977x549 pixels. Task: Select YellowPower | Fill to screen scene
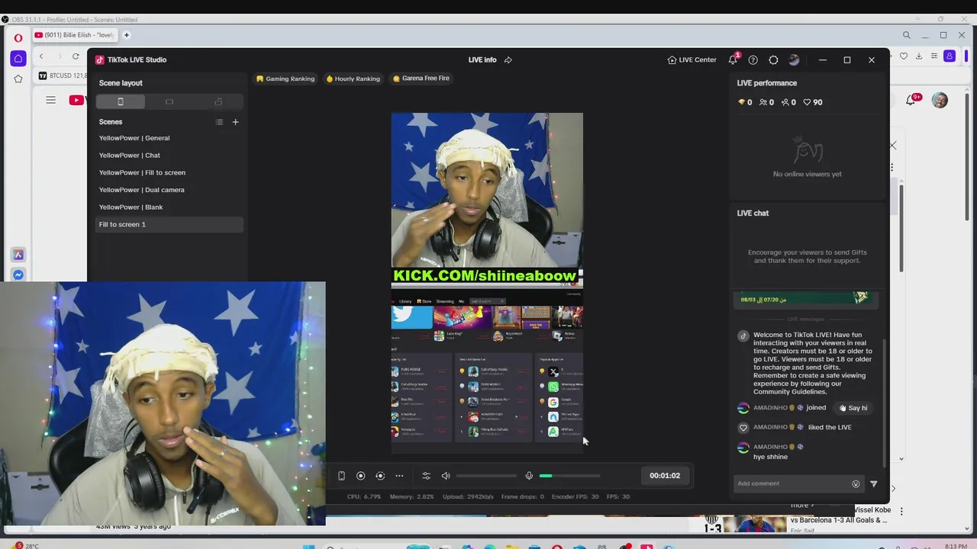pos(169,172)
